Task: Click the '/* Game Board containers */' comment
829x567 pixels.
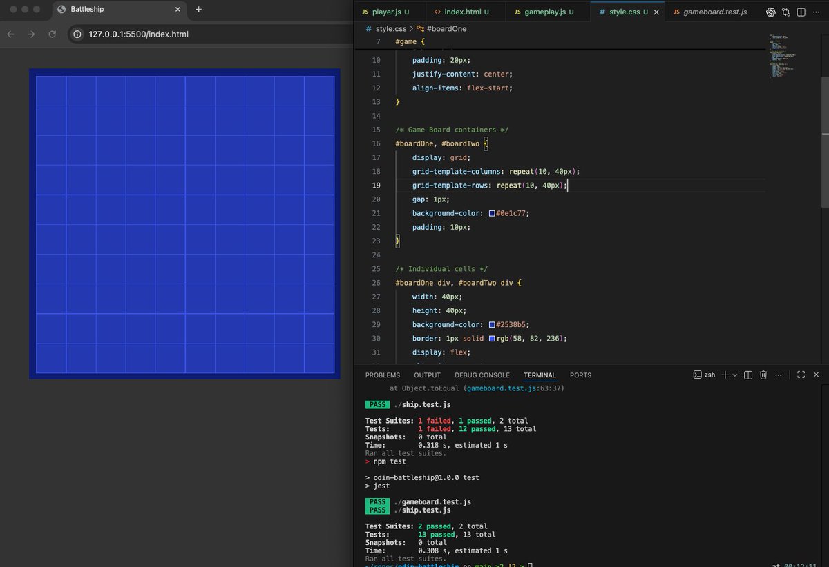Action: tap(452, 130)
